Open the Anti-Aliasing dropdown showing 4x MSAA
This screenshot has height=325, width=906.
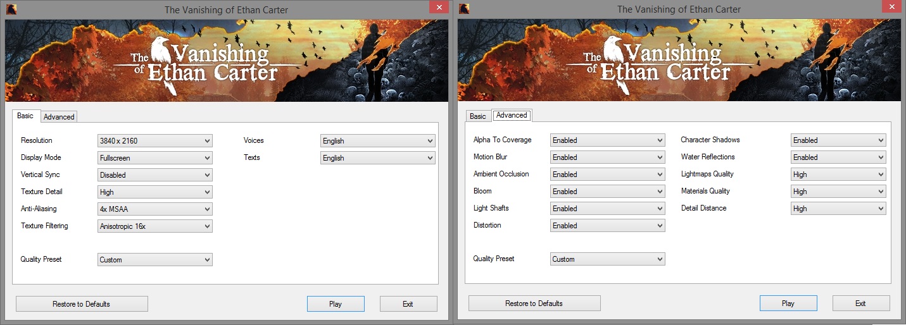point(155,209)
